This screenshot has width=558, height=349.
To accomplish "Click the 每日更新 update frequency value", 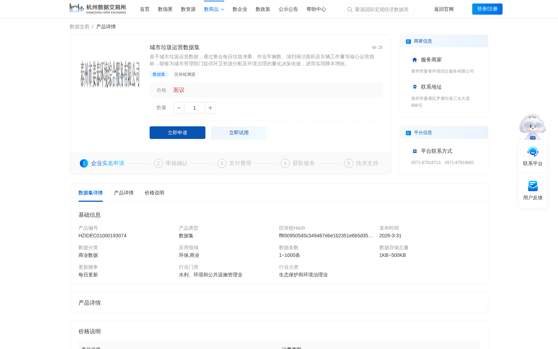I will (88, 275).
